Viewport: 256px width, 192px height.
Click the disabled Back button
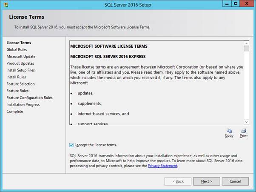pyautogui.click(x=178, y=181)
